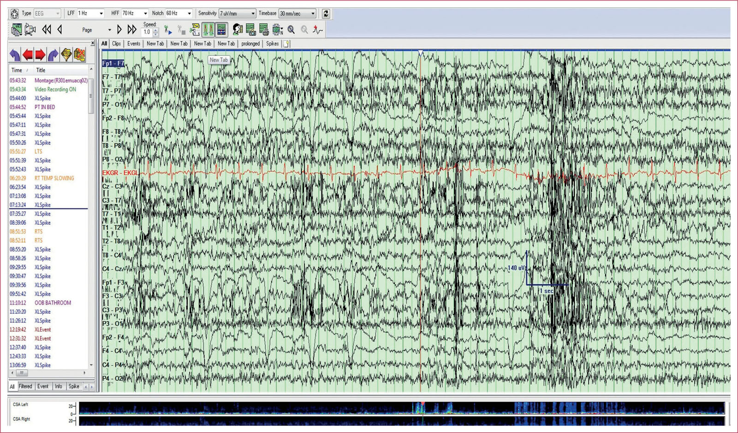Click the purple curved forward arrow
Screen dimensions: 738x433
pos(54,55)
